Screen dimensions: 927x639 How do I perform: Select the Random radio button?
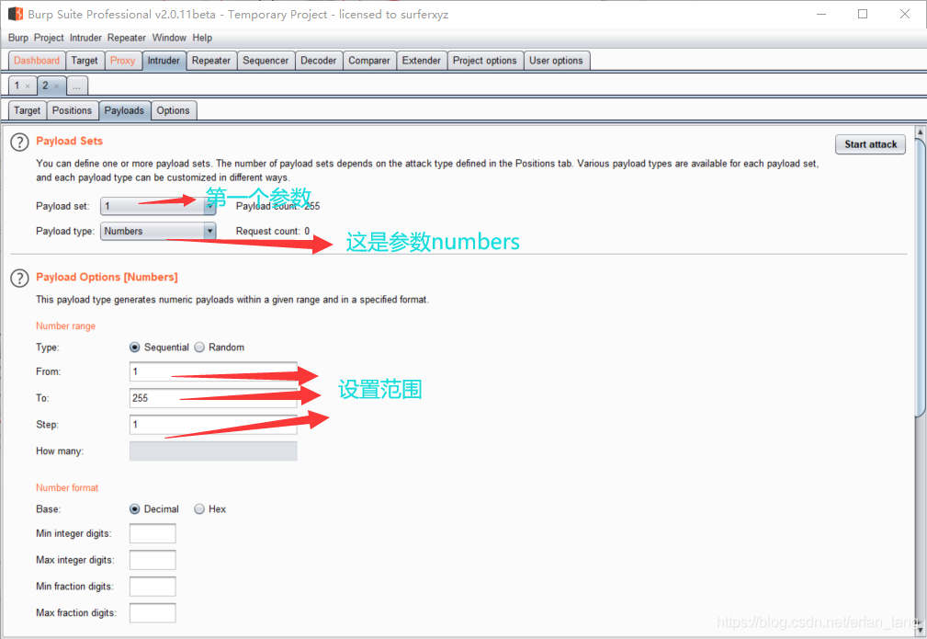point(199,348)
